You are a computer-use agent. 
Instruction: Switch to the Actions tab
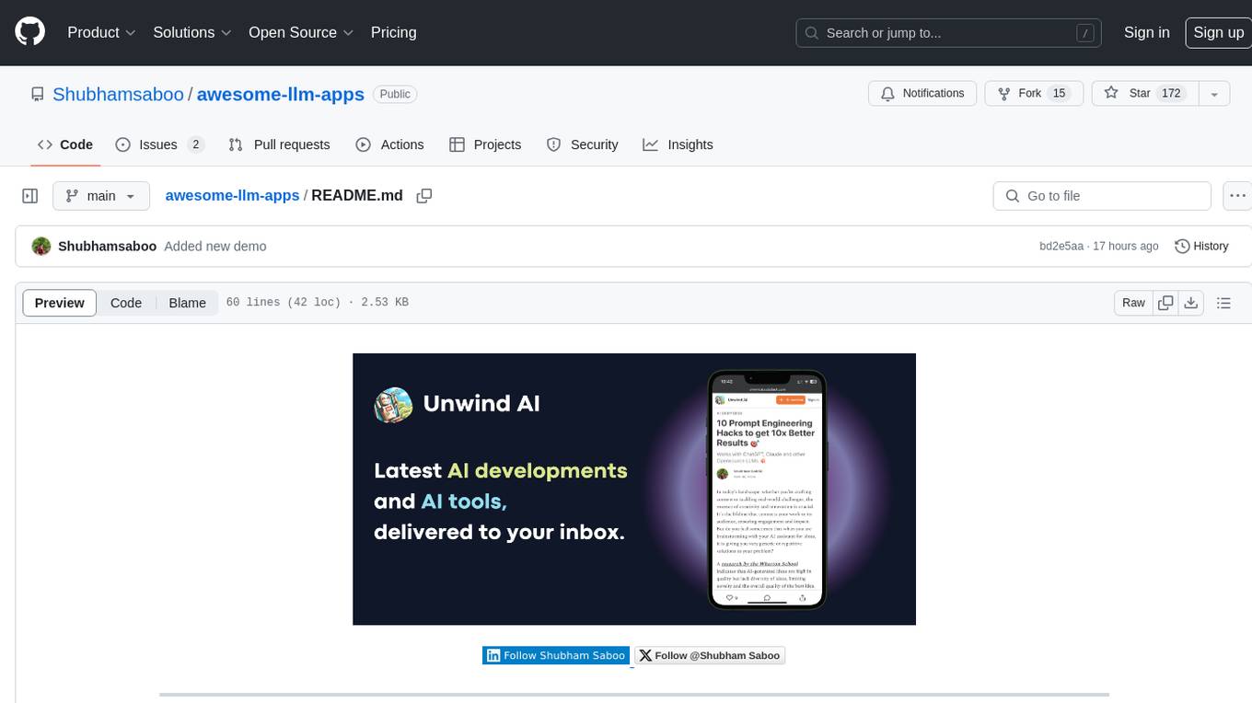pos(389,144)
